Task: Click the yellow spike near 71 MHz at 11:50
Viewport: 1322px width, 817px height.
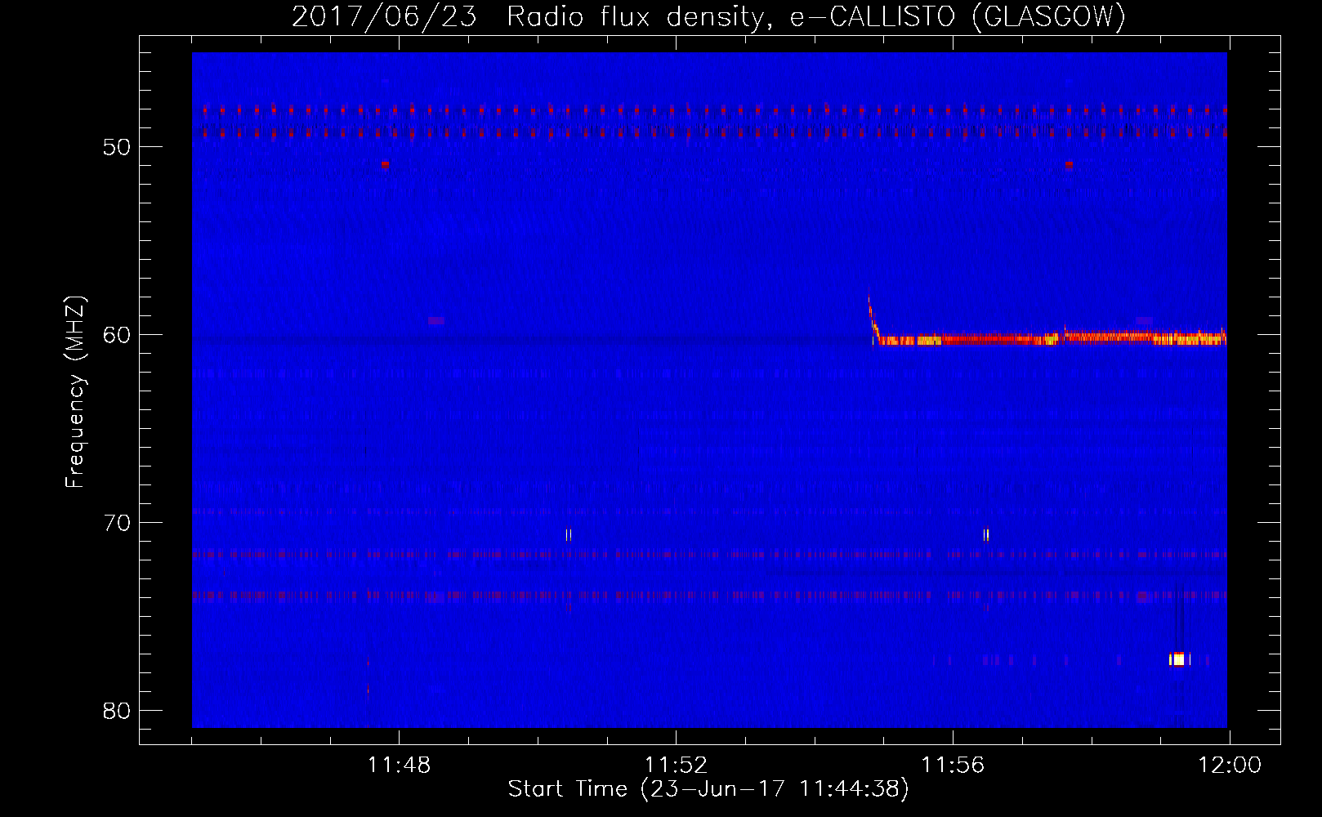Action: [x=569, y=535]
